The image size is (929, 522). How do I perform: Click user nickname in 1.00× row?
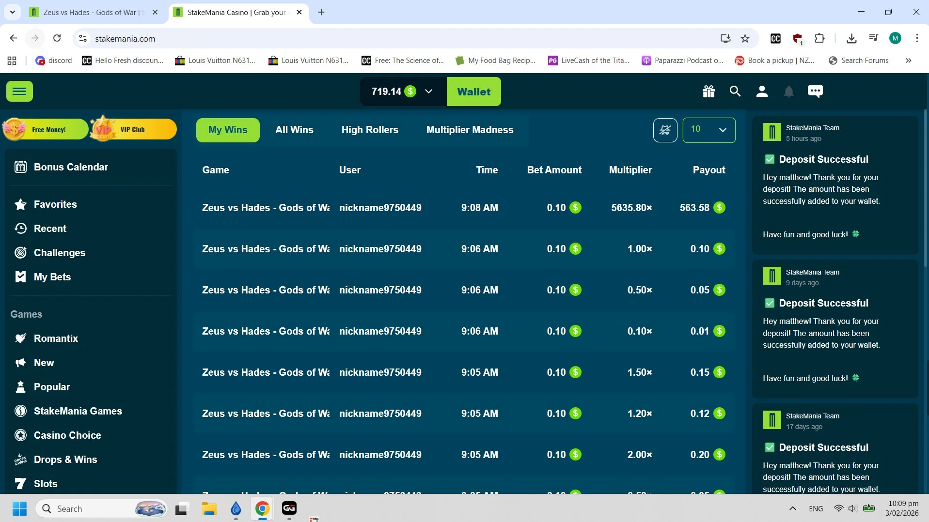coord(380,249)
